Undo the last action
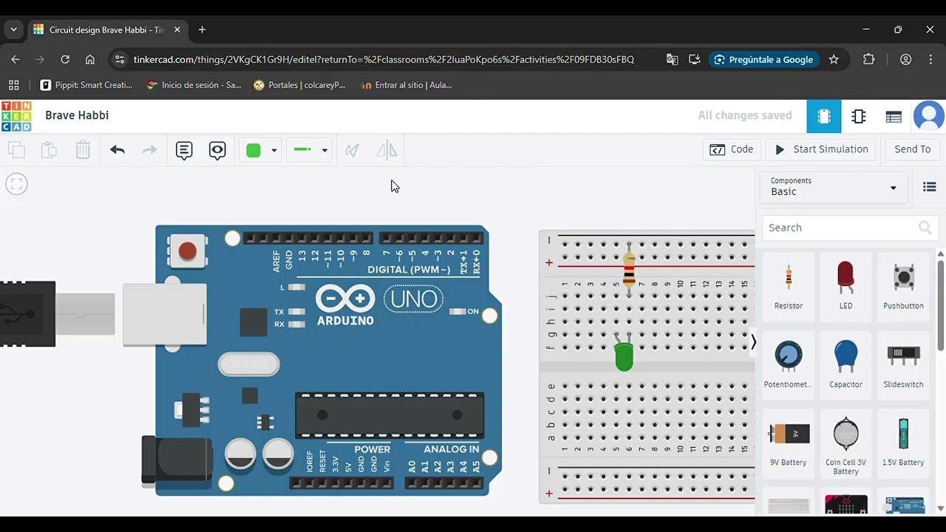 click(x=118, y=150)
